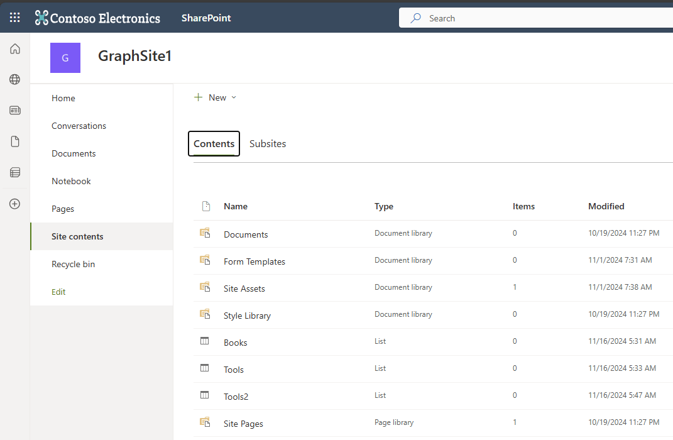This screenshot has height=440, width=673.
Task: Open the Type column header
Action: pyautogui.click(x=383, y=206)
